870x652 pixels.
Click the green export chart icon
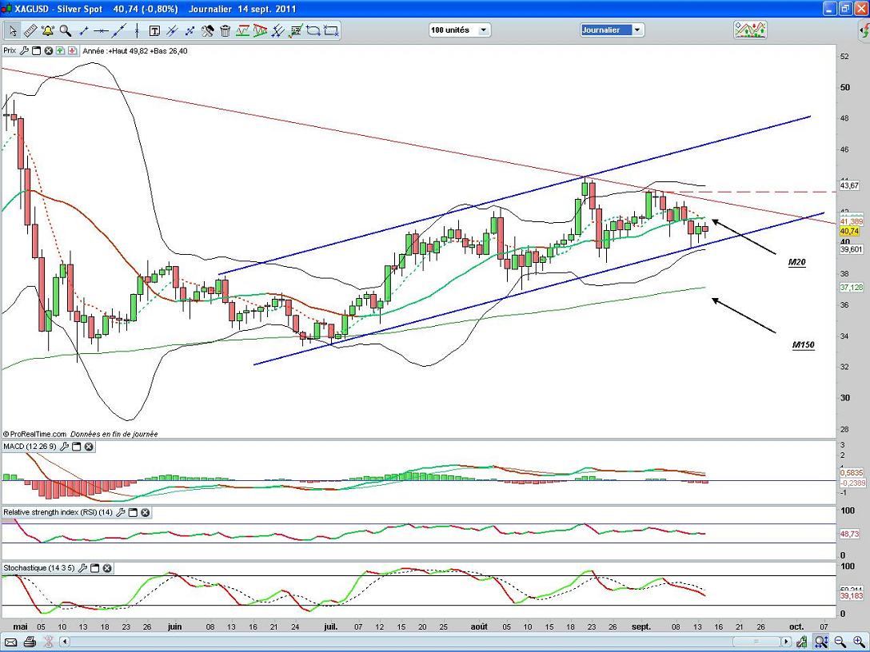point(802,642)
